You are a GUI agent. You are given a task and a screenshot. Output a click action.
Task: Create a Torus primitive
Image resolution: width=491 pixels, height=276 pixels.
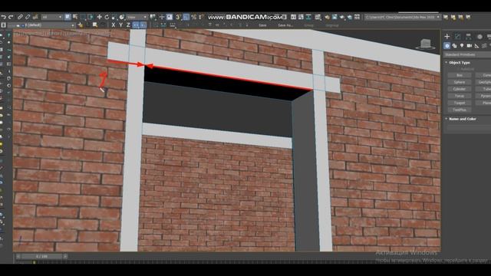coord(460,96)
